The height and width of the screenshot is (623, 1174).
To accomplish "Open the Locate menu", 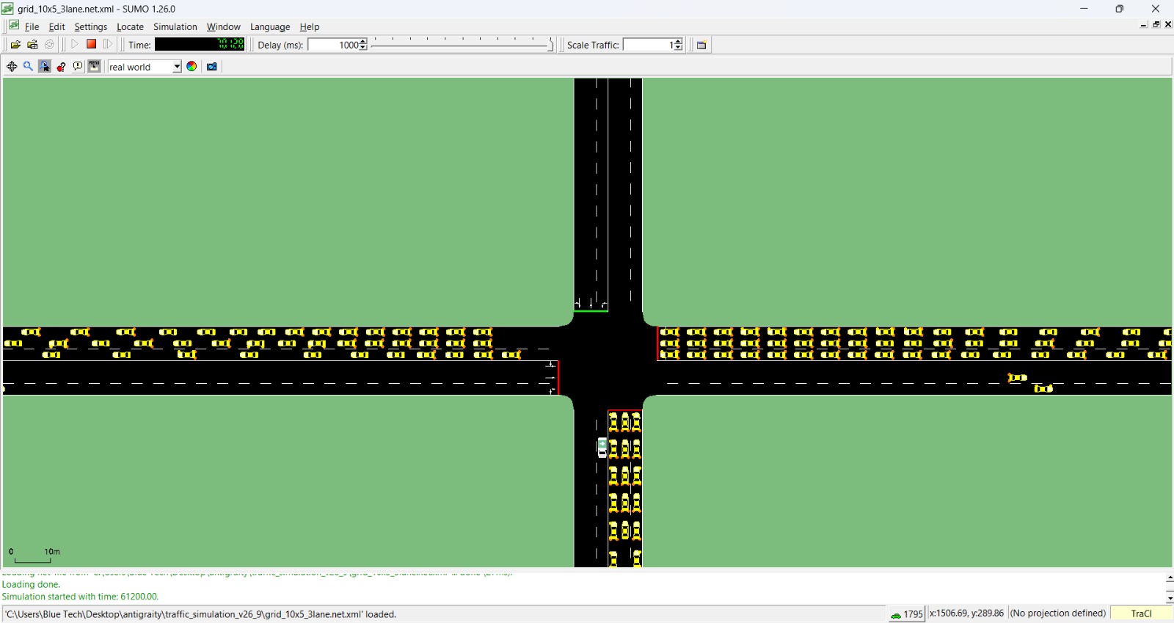I will coord(130,27).
